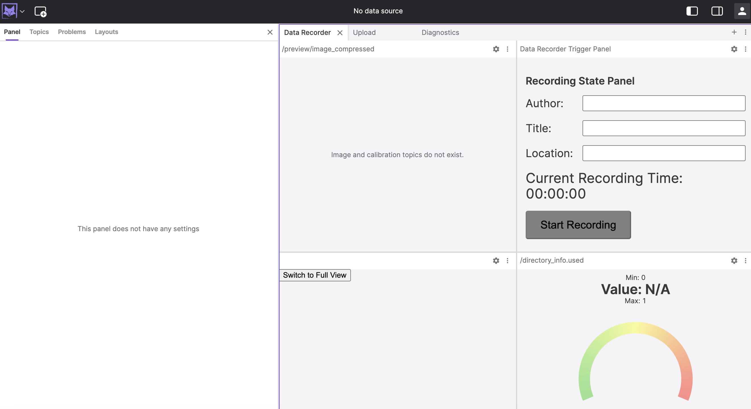
Task: Click the Data Recorder Trigger Panel title
Action: point(565,49)
